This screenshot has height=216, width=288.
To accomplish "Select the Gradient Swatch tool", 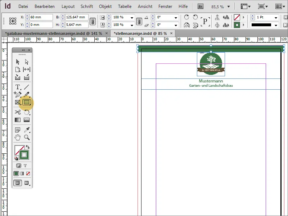I will pos(18,120).
